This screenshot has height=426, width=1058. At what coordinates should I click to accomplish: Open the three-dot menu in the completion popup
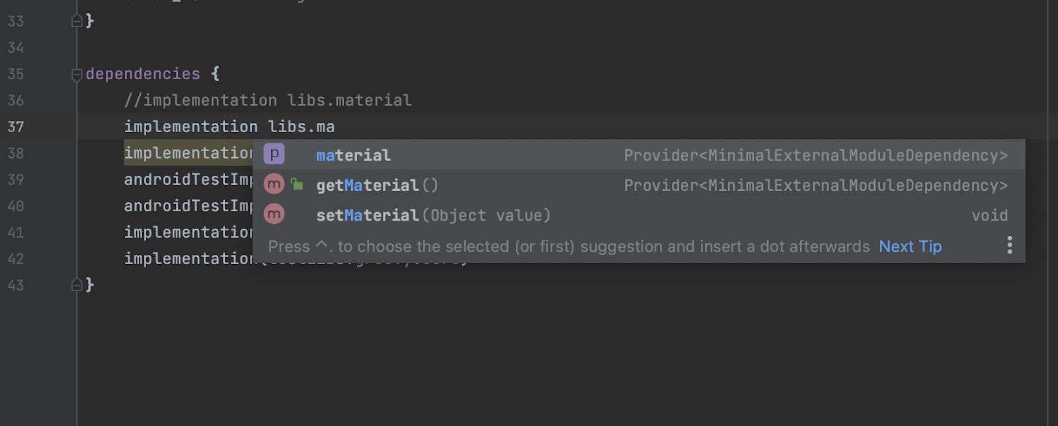tap(1010, 245)
